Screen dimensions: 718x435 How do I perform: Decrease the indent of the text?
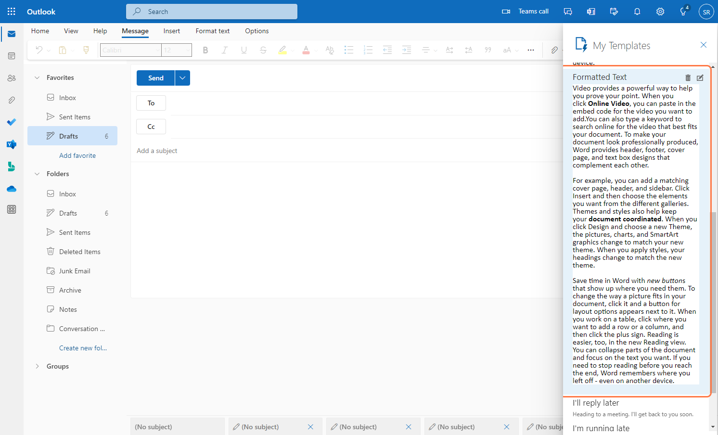coord(387,50)
